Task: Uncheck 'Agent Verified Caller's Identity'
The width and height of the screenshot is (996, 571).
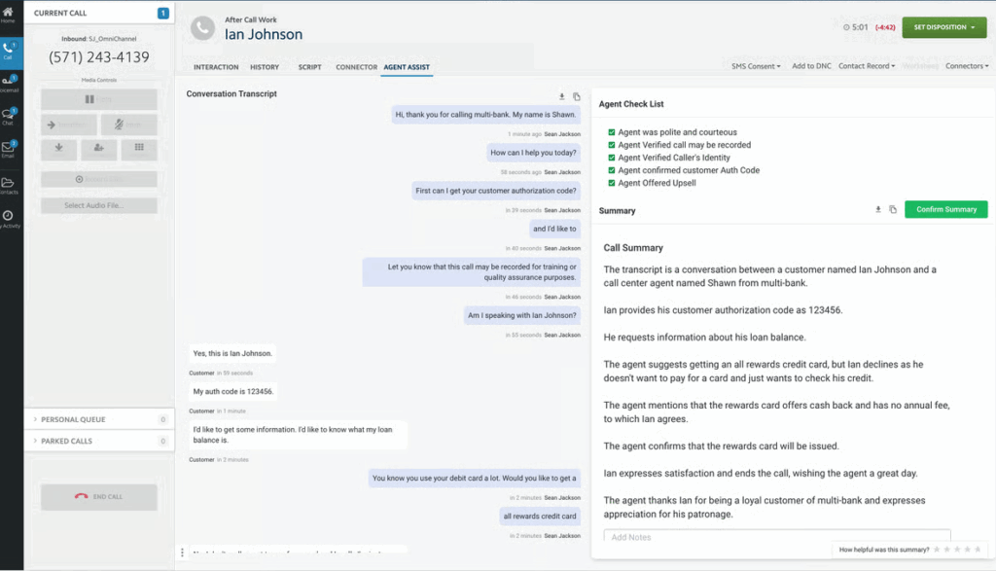Action: click(611, 158)
